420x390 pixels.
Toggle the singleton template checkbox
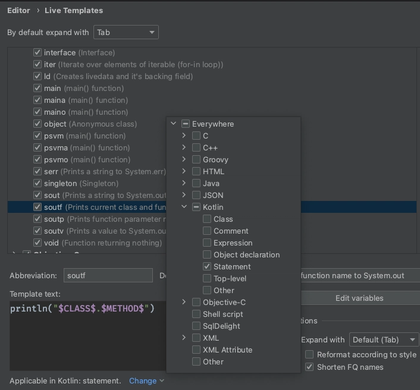point(37,183)
